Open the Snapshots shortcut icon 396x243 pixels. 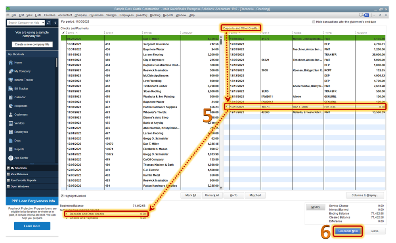pyautogui.click(x=11, y=106)
